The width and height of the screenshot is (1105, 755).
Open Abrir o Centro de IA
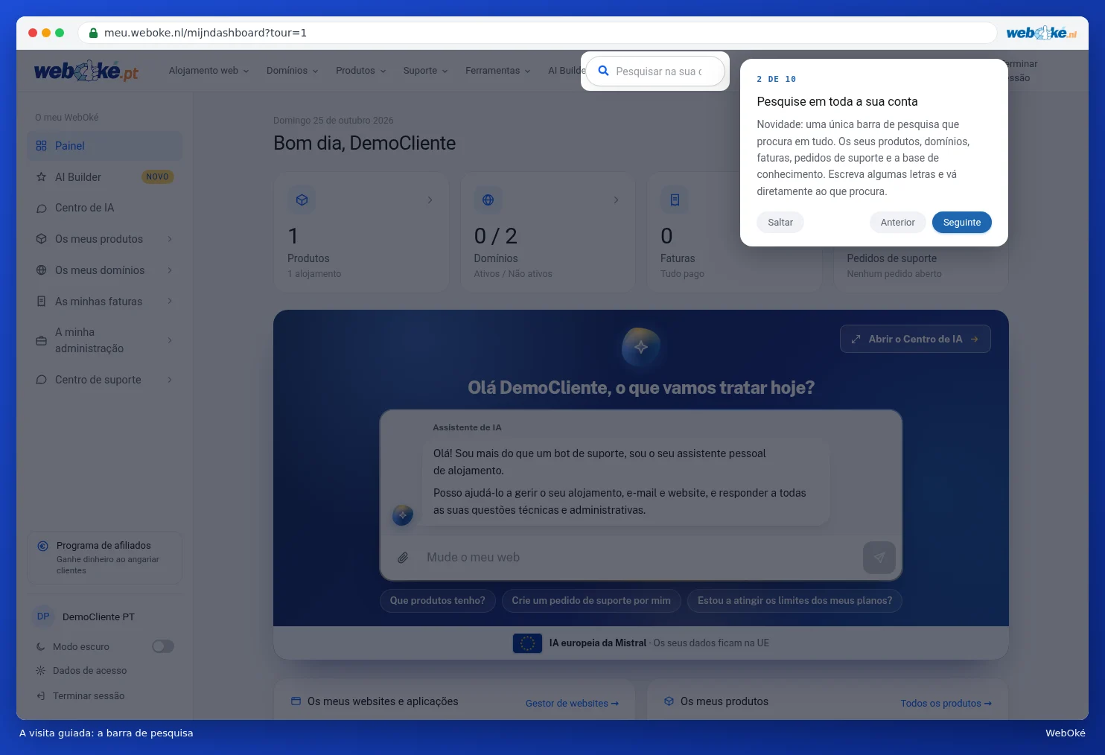coord(915,339)
